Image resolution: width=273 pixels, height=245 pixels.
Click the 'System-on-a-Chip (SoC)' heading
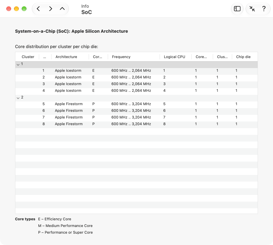tap(71, 31)
